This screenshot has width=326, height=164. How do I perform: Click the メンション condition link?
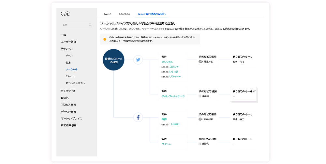[x=167, y=62]
